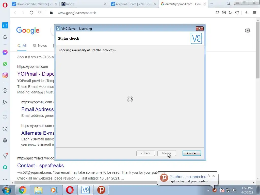
Task: Close the VNC Server Licensing dialog
Action: pyautogui.click(x=200, y=28)
